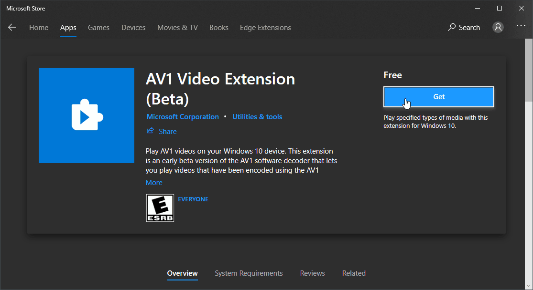Screen dimensions: 533x290
Task: Go back using the back arrow
Action: pyautogui.click(x=12, y=28)
